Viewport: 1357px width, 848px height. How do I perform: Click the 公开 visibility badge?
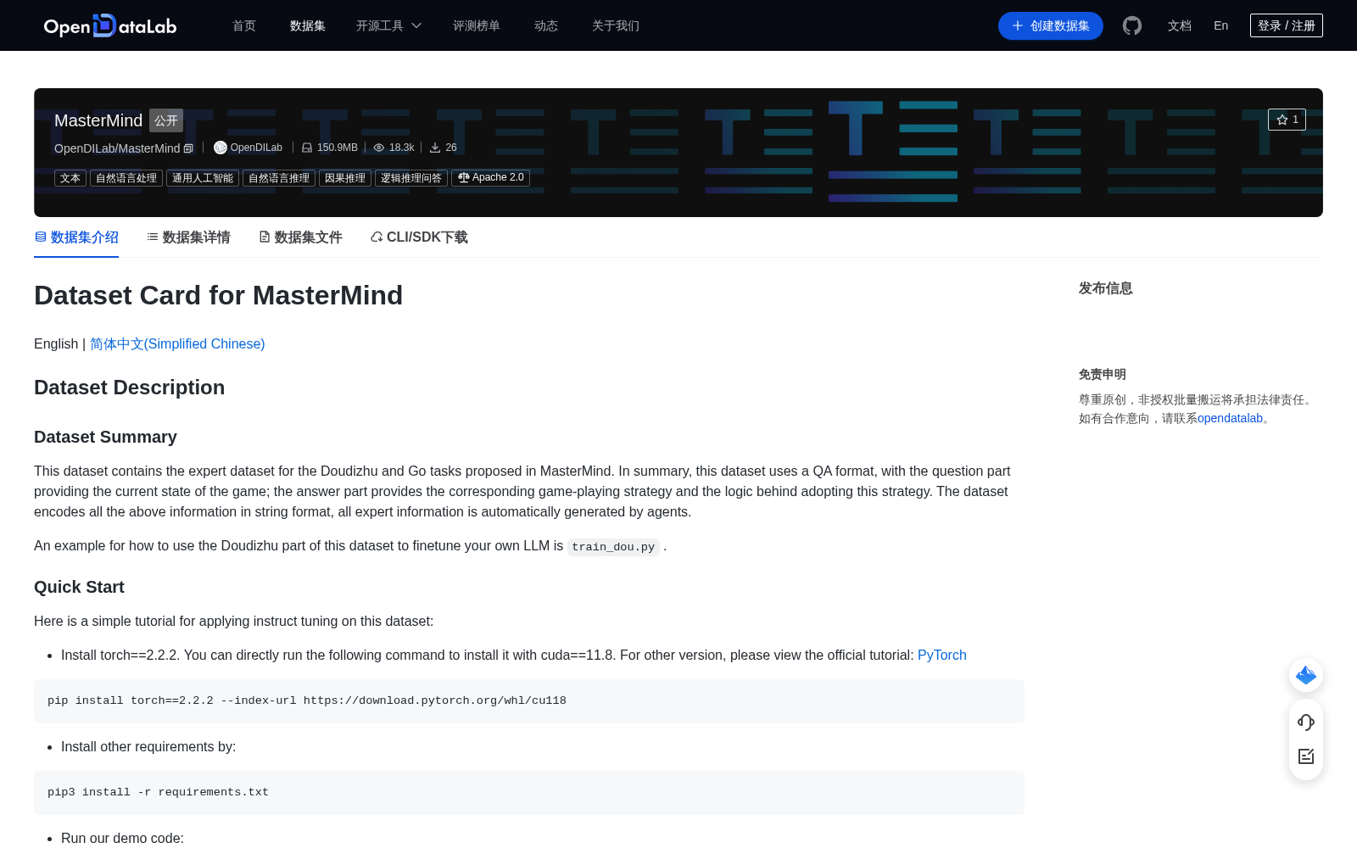[x=166, y=120]
